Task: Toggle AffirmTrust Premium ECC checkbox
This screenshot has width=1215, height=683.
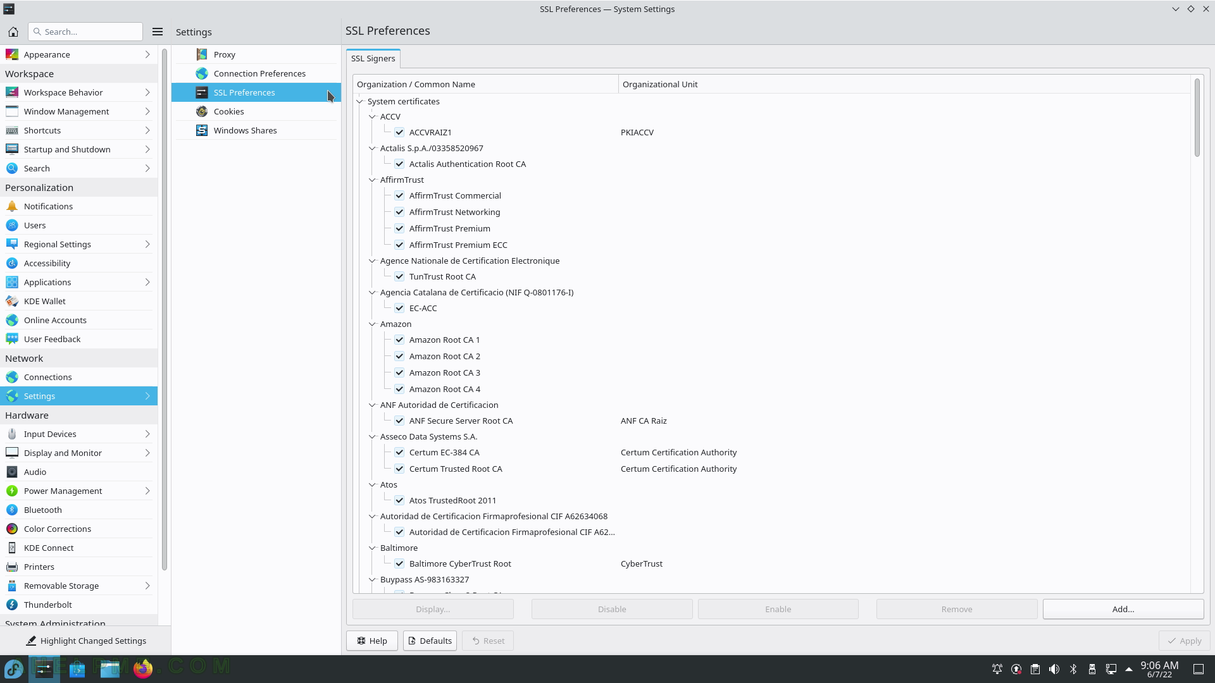Action: click(x=399, y=245)
